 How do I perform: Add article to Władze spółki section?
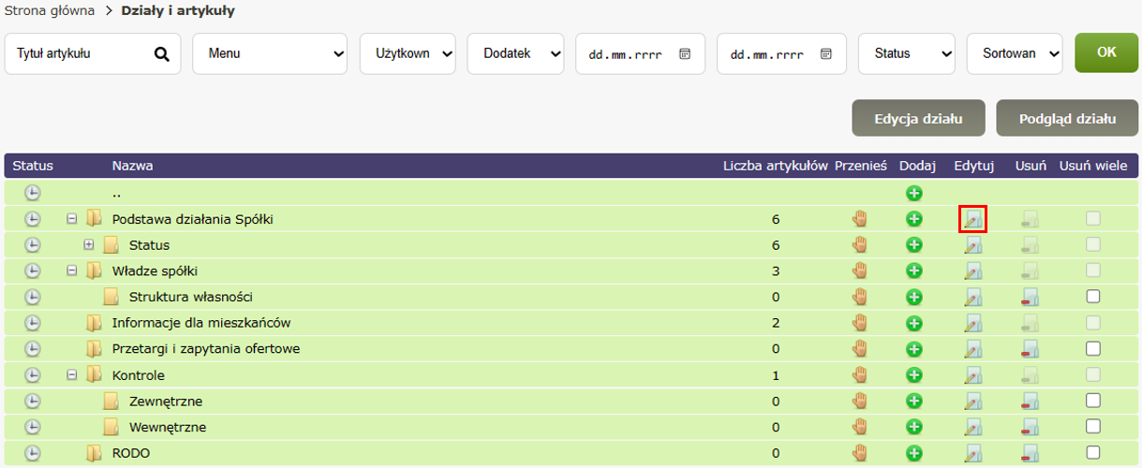914,271
